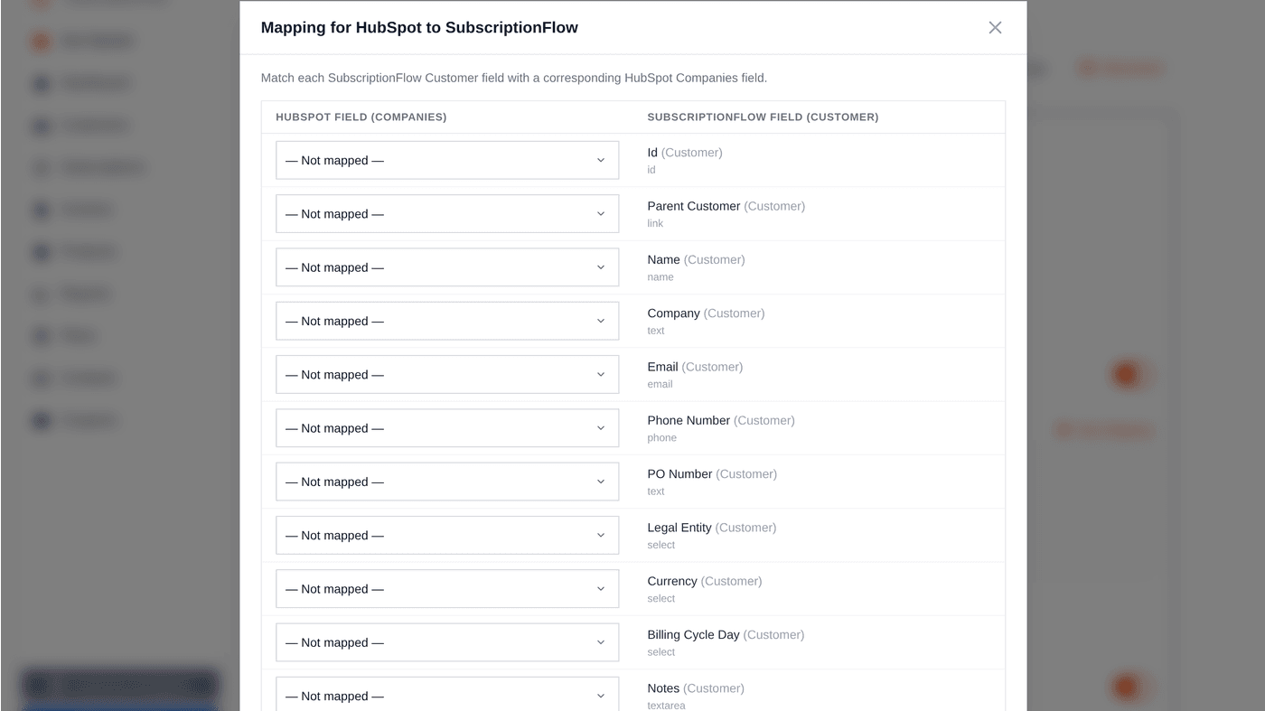Open the dropdown for Currency field
Viewport: 1265px width, 711px height.
447,589
